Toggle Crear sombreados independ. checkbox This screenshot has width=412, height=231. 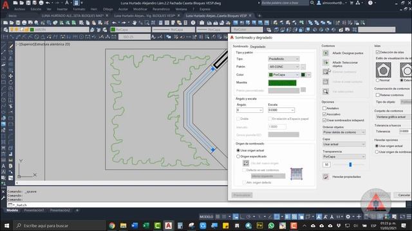(x=324, y=120)
